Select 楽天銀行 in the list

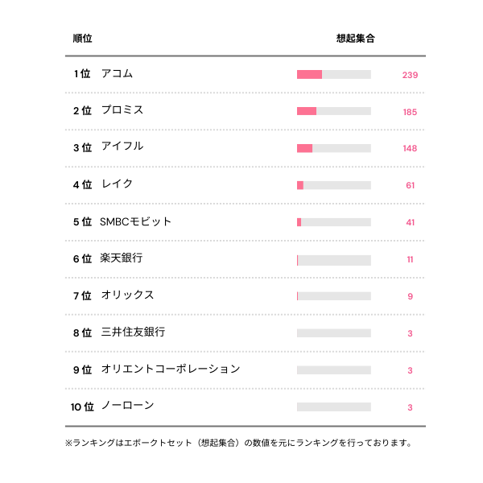[x=122, y=258]
